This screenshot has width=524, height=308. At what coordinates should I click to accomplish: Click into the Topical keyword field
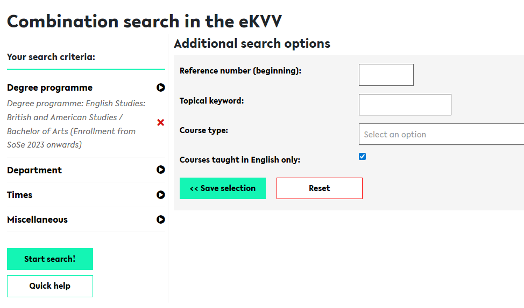point(405,105)
